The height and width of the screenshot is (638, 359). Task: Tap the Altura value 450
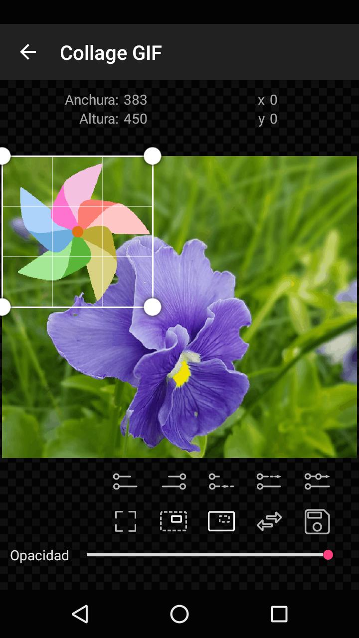[136, 119]
